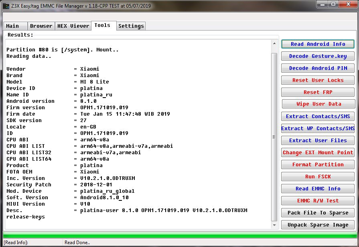Click the Name ID value 'platina_ru'

click(x=96, y=95)
